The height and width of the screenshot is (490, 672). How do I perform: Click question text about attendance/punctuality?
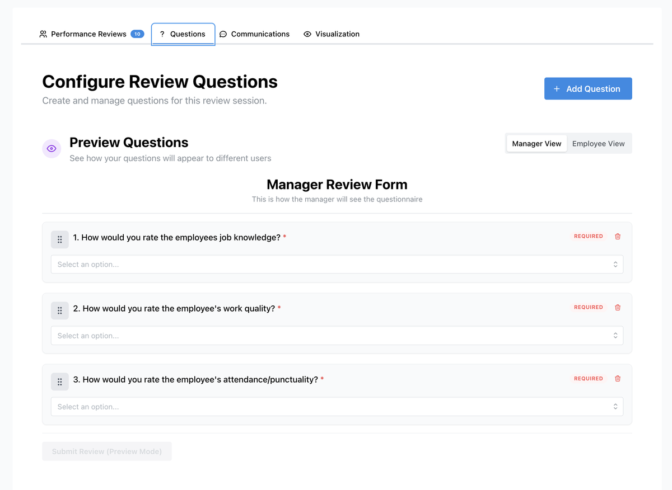[x=195, y=380]
